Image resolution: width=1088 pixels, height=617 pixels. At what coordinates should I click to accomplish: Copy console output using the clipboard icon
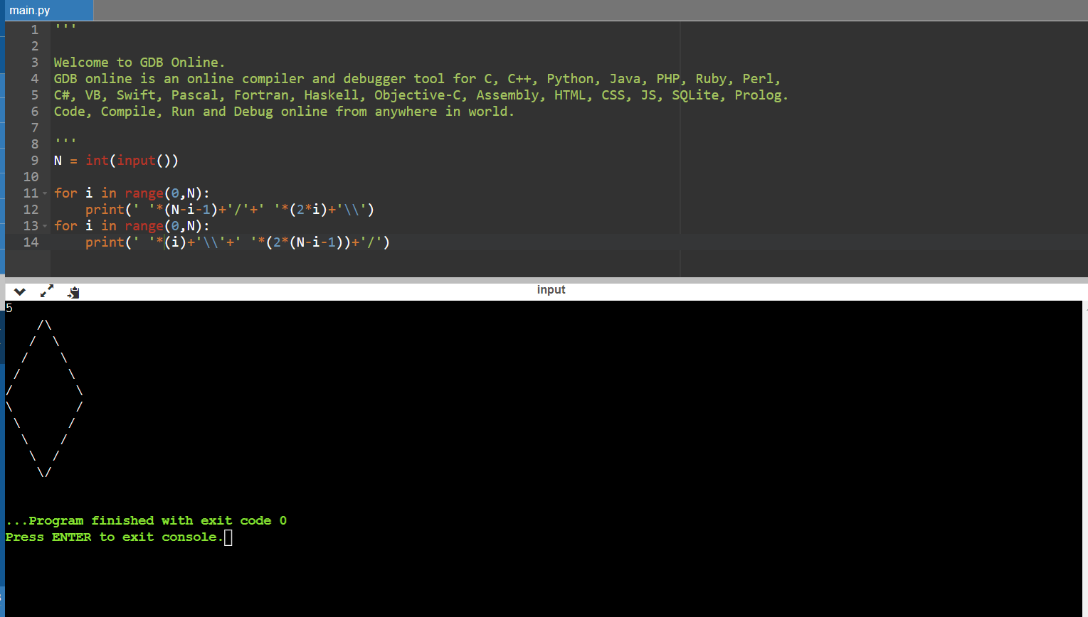(73, 291)
